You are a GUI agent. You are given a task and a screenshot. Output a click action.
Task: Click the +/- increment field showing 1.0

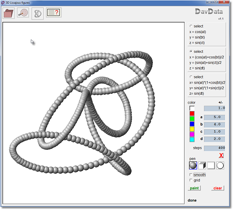[x=214, y=108]
